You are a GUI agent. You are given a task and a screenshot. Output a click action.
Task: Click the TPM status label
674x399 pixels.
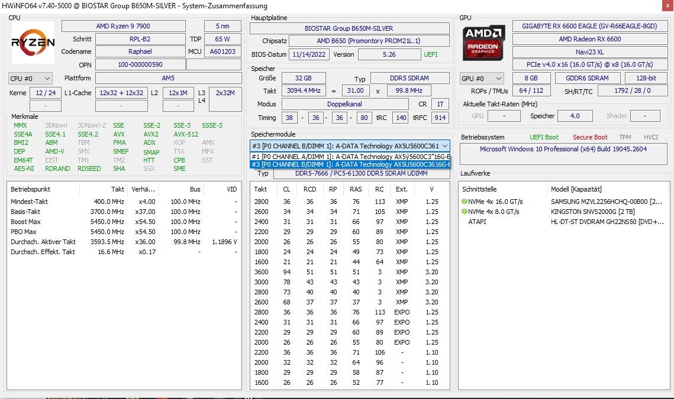pos(625,138)
